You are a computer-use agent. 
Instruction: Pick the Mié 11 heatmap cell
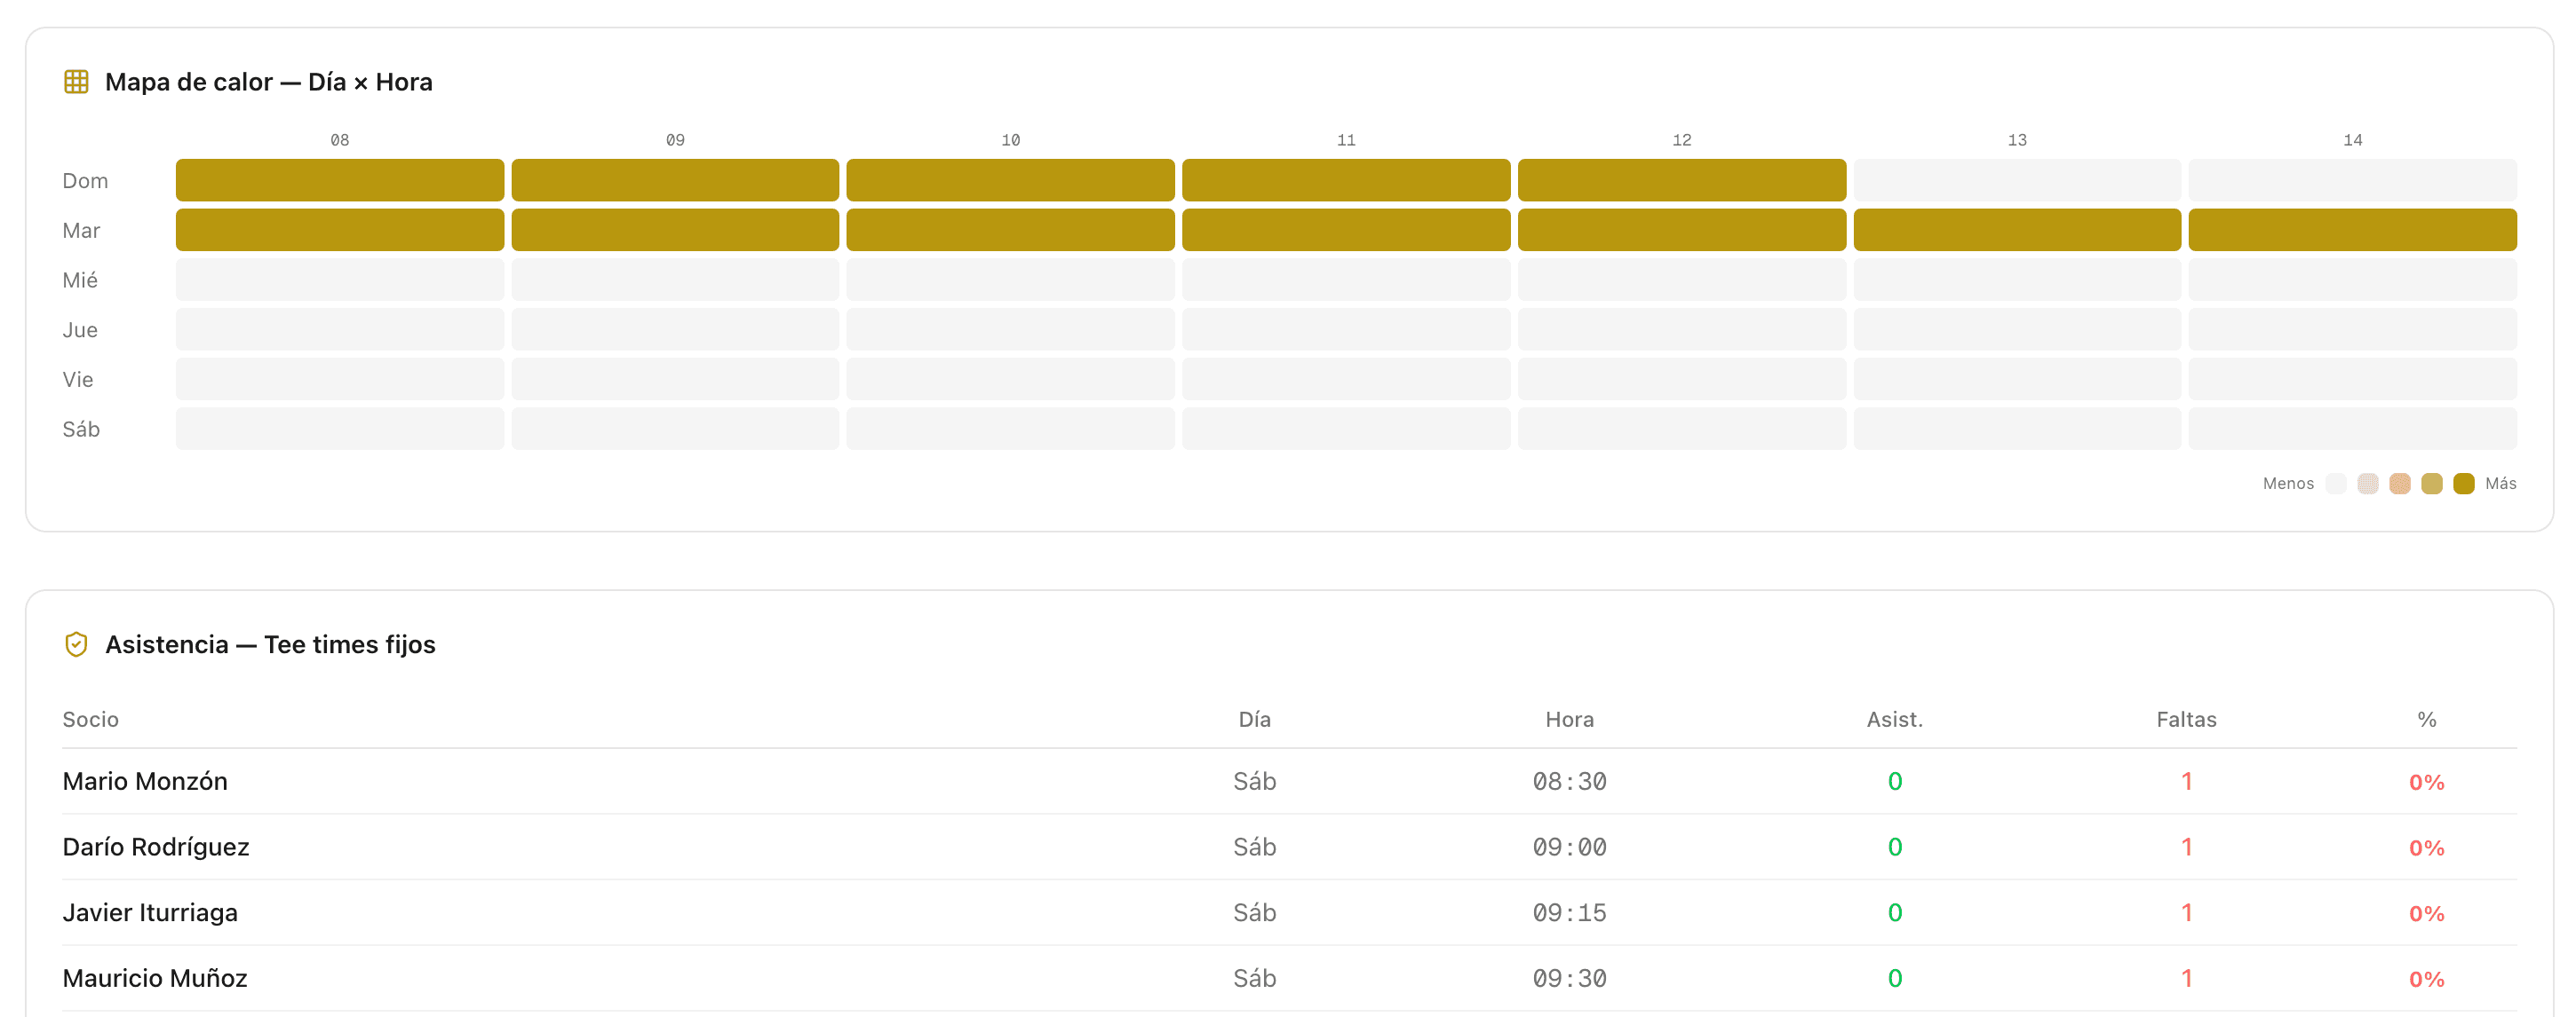[x=1346, y=280]
